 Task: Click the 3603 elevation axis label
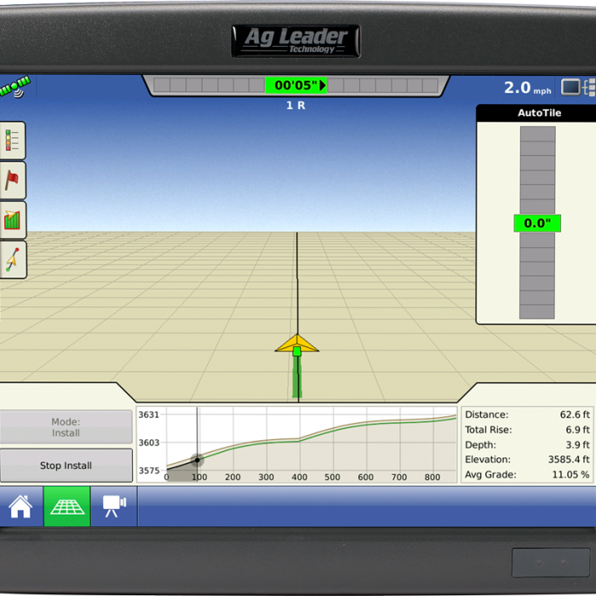[x=149, y=443]
